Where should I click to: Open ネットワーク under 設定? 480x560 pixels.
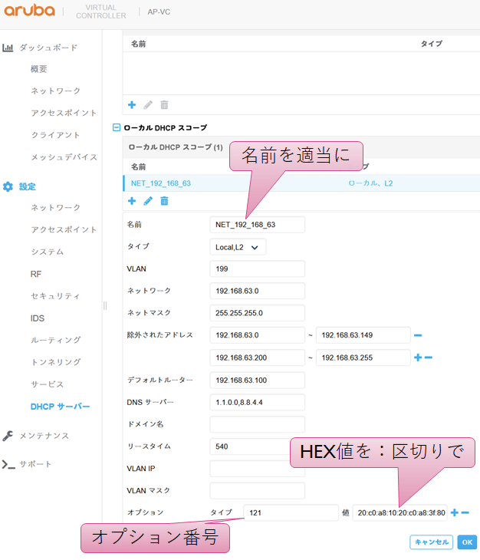pos(56,207)
